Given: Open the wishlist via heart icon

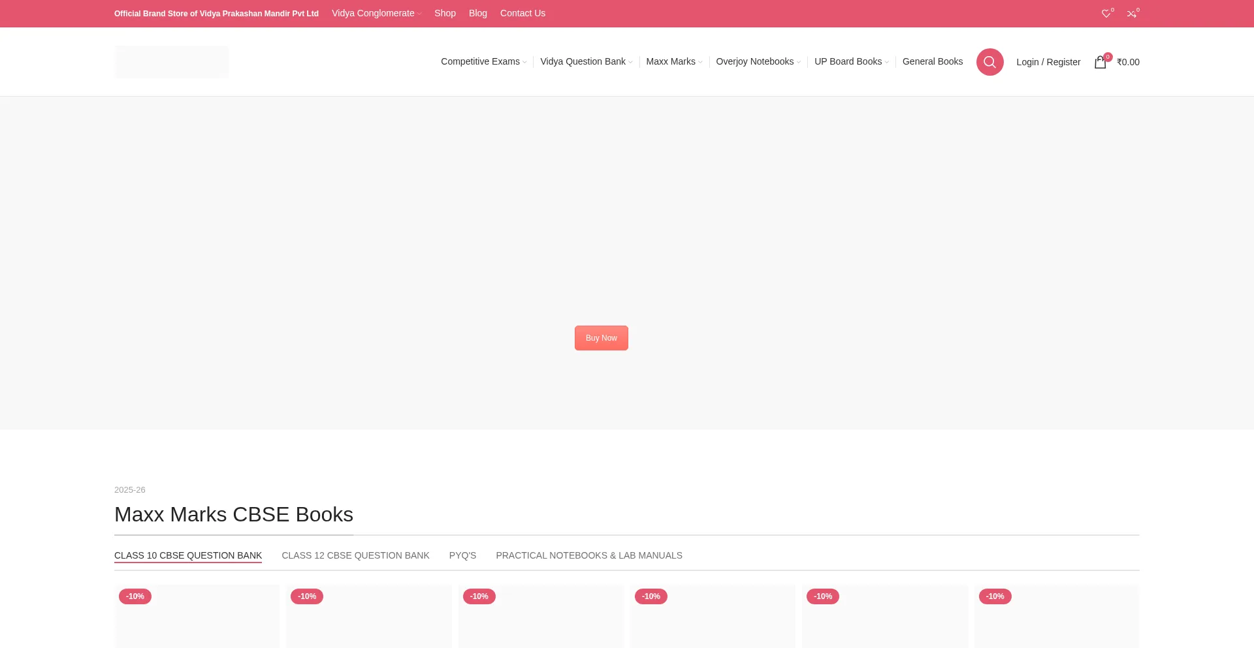Looking at the screenshot, I should 1106,13.
